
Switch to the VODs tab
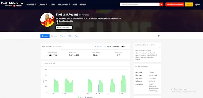tap(70, 36)
